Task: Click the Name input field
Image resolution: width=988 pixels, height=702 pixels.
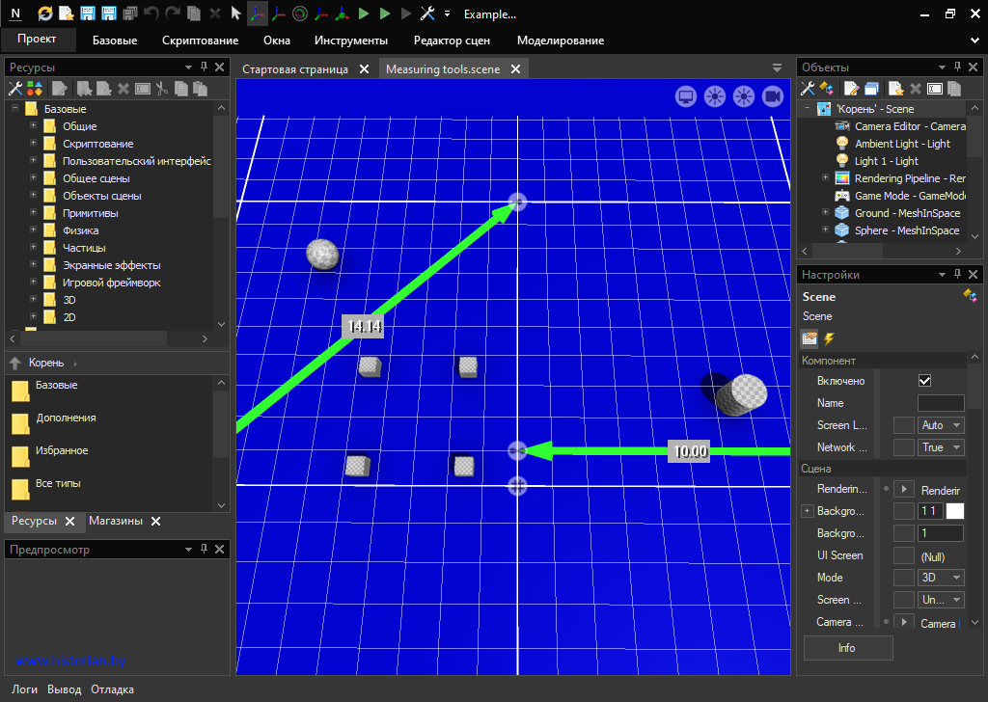Action: click(940, 403)
